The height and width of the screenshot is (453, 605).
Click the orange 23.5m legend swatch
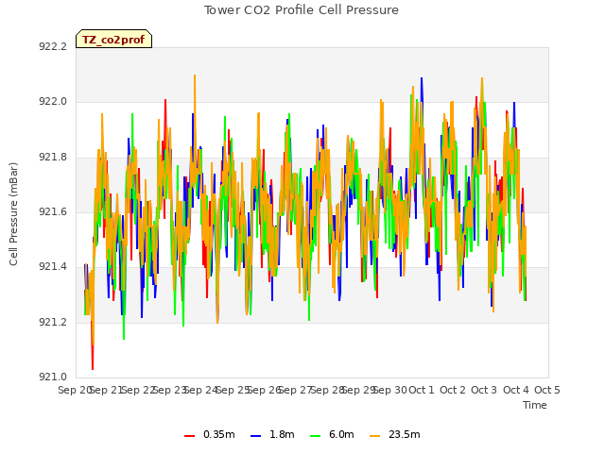coord(374,436)
